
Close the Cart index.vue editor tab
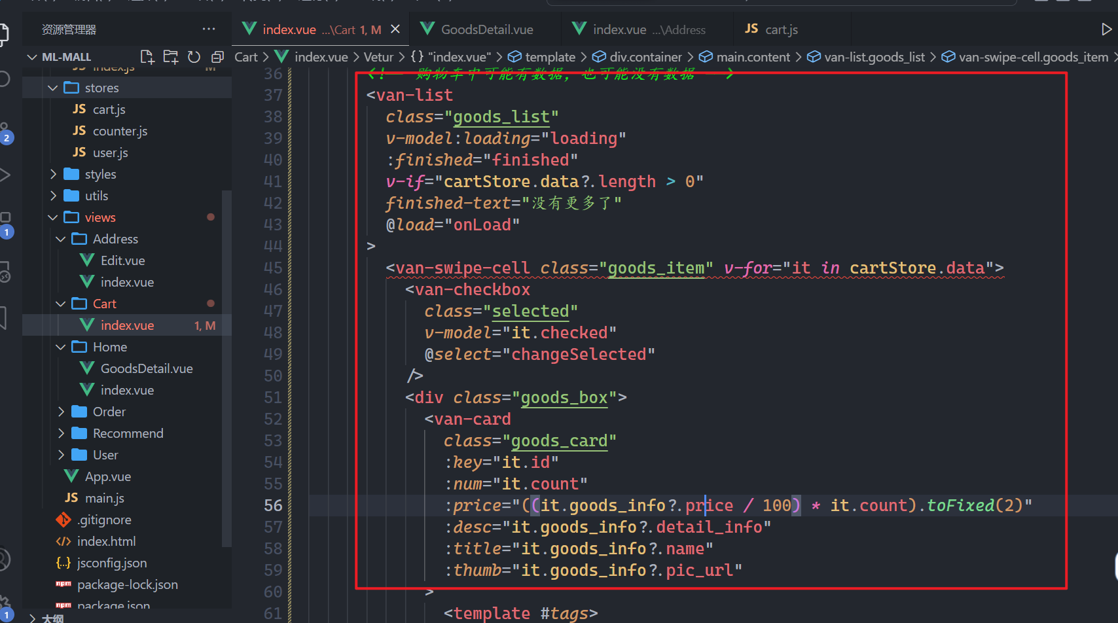(x=395, y=29)
